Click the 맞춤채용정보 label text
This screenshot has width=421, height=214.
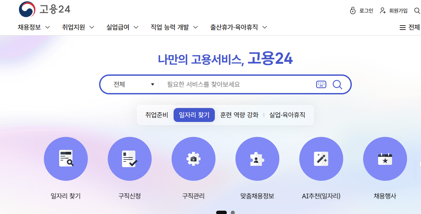click(x=257, y=196)
